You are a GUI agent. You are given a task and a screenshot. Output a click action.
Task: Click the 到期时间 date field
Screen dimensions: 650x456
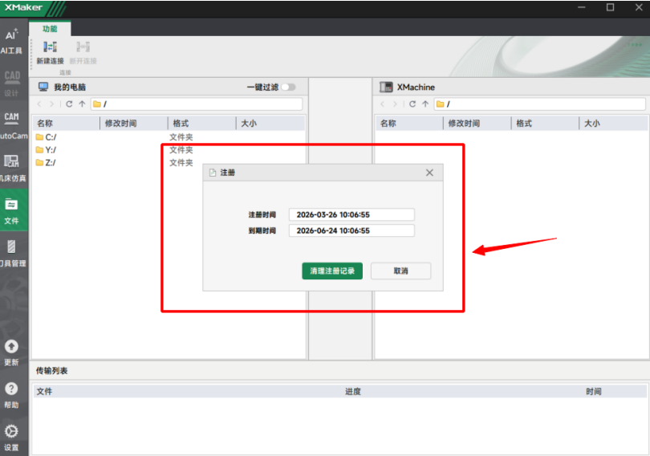pyautogui.click(x=351, y=230)
